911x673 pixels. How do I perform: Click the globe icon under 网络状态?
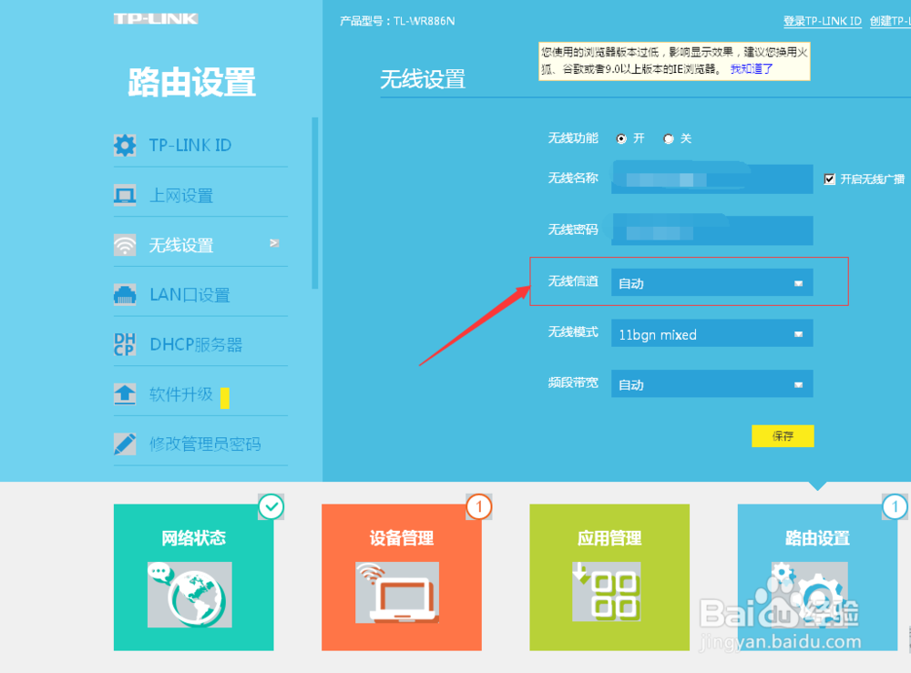coord(191,593)
